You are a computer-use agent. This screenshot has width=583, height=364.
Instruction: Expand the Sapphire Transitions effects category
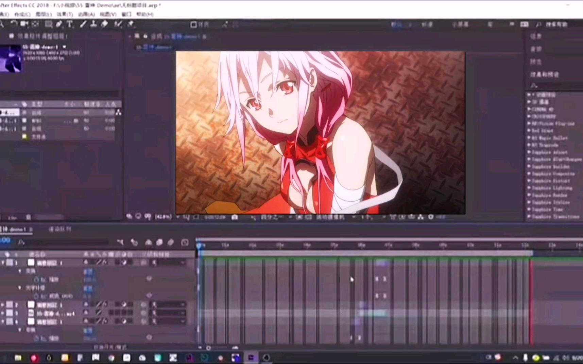[530, 216]
